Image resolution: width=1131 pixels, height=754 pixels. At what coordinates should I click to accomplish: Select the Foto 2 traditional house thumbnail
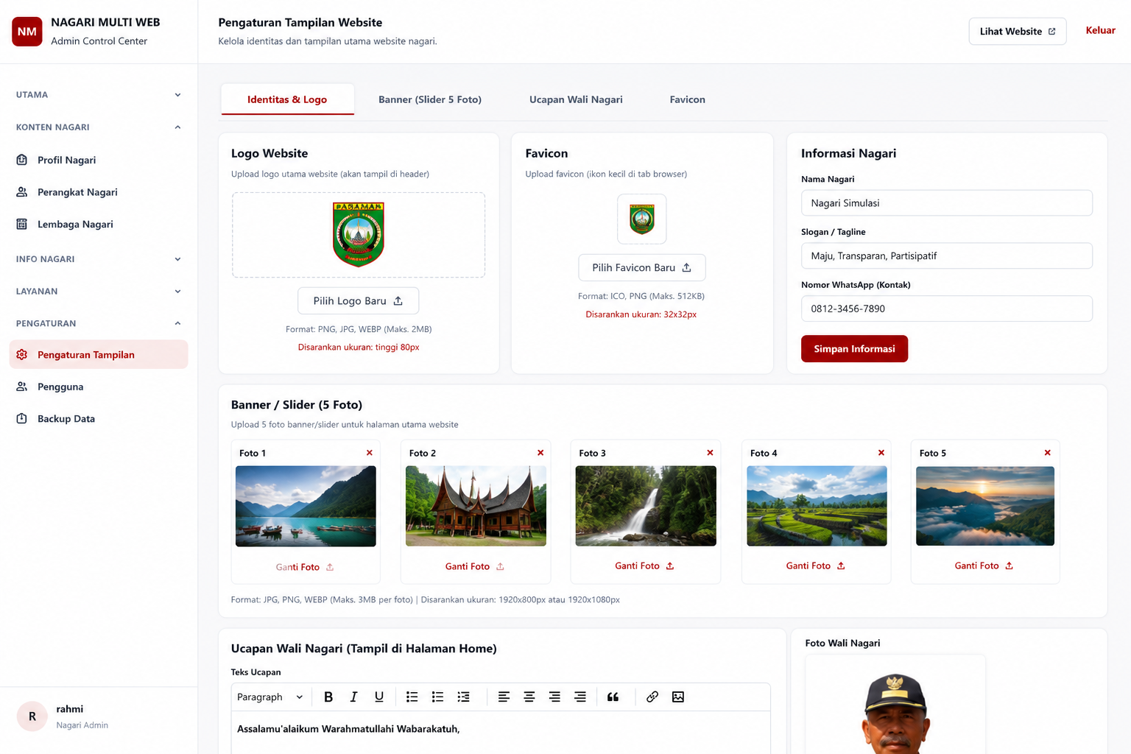point(476,506)
